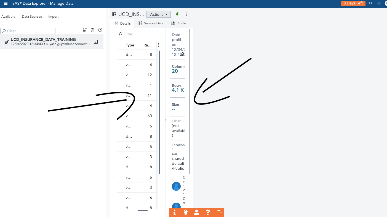Screen dimensions: 387x217
Task: Open help from the left panel
Action: click(x=100, y=30)
